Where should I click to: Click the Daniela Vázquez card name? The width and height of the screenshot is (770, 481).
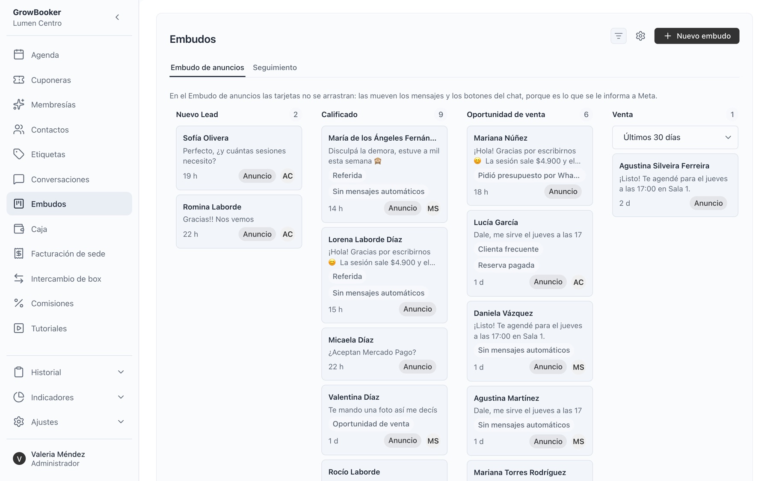503,313
